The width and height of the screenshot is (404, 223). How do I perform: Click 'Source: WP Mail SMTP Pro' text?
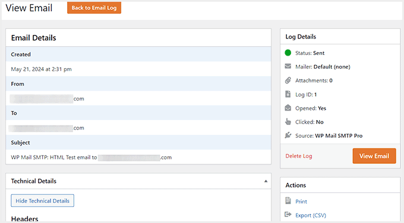[x=329, y=135]
